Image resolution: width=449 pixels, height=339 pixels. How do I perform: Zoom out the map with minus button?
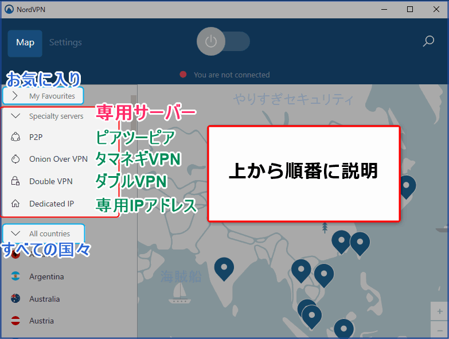coord(440,330)
